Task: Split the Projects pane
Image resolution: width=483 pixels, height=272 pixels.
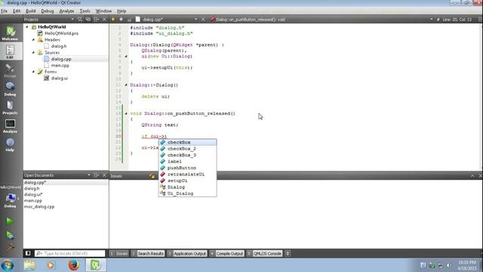Action: click(x=97, y=20)
